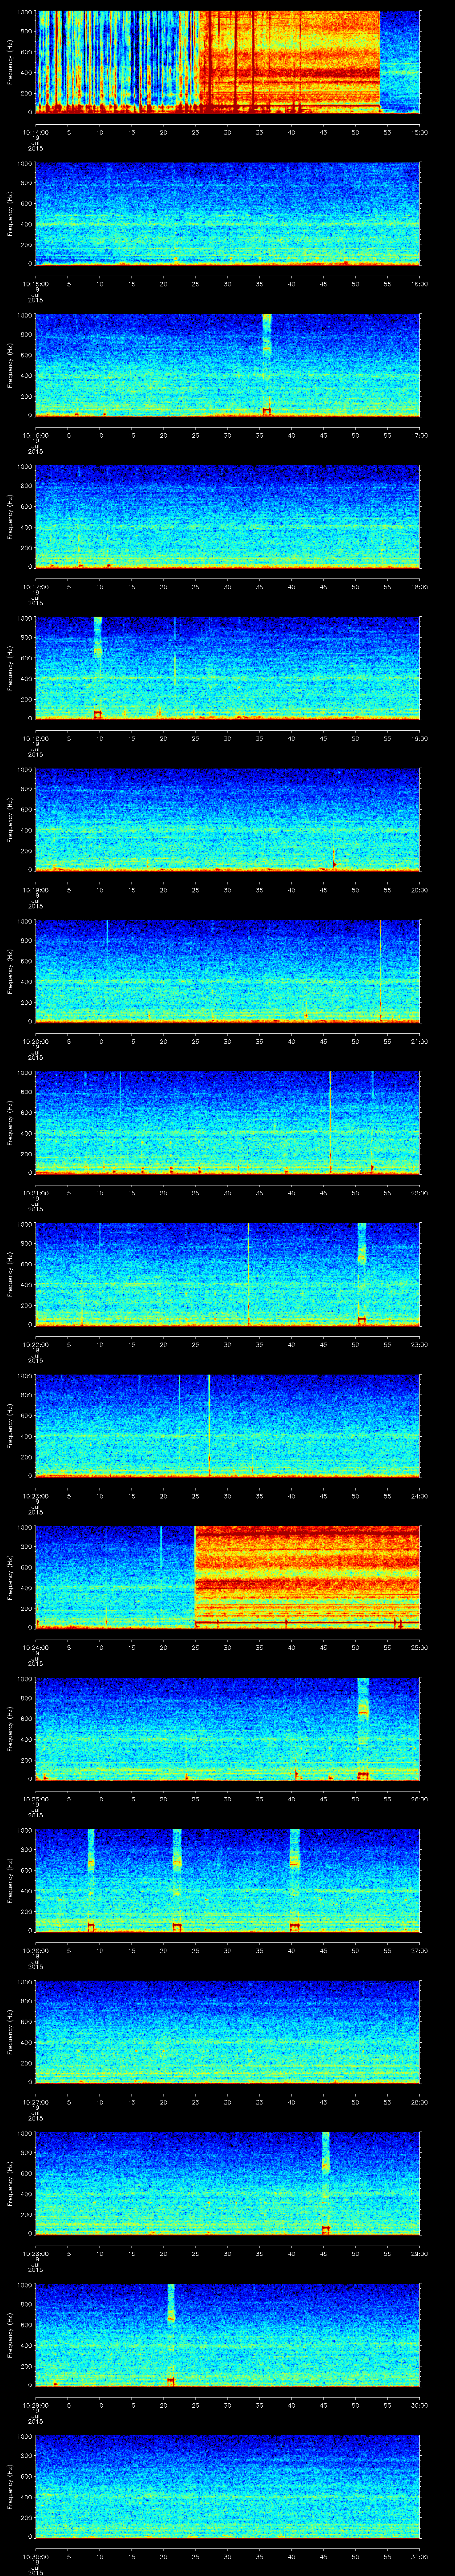Click the broadband burst in the 10:28:00 panel

click(326, 2183)
